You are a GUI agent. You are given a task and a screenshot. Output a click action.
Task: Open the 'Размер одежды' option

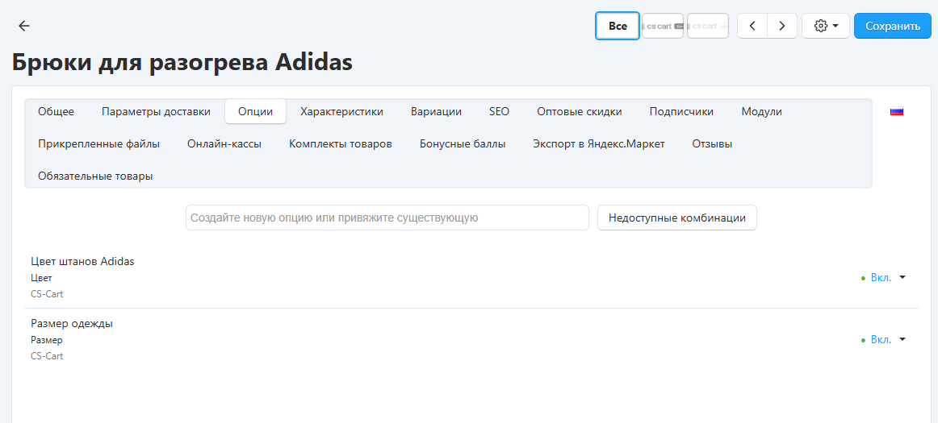72,324
